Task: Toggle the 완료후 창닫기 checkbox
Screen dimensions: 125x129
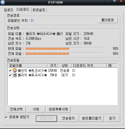Action: point(6,117)
